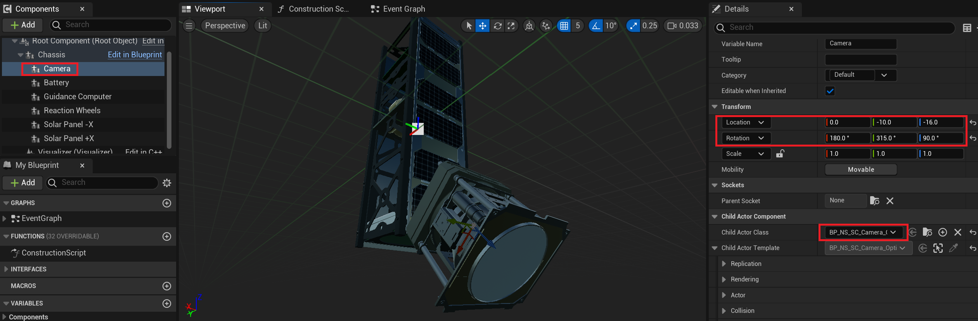Click the select mode arrow icon
Image resolution: width=978 pixels, height=321 pixels.
pos(469,26)
